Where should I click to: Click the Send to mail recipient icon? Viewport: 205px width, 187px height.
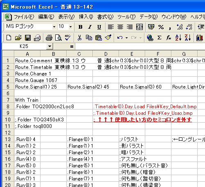[x=37, y=38]
